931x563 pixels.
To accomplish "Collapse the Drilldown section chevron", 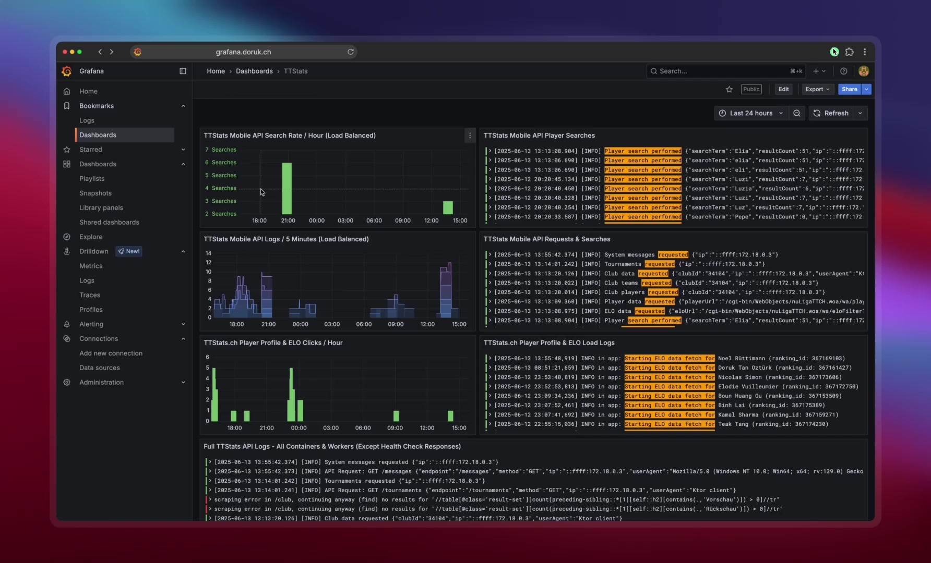I will (183, 251).
